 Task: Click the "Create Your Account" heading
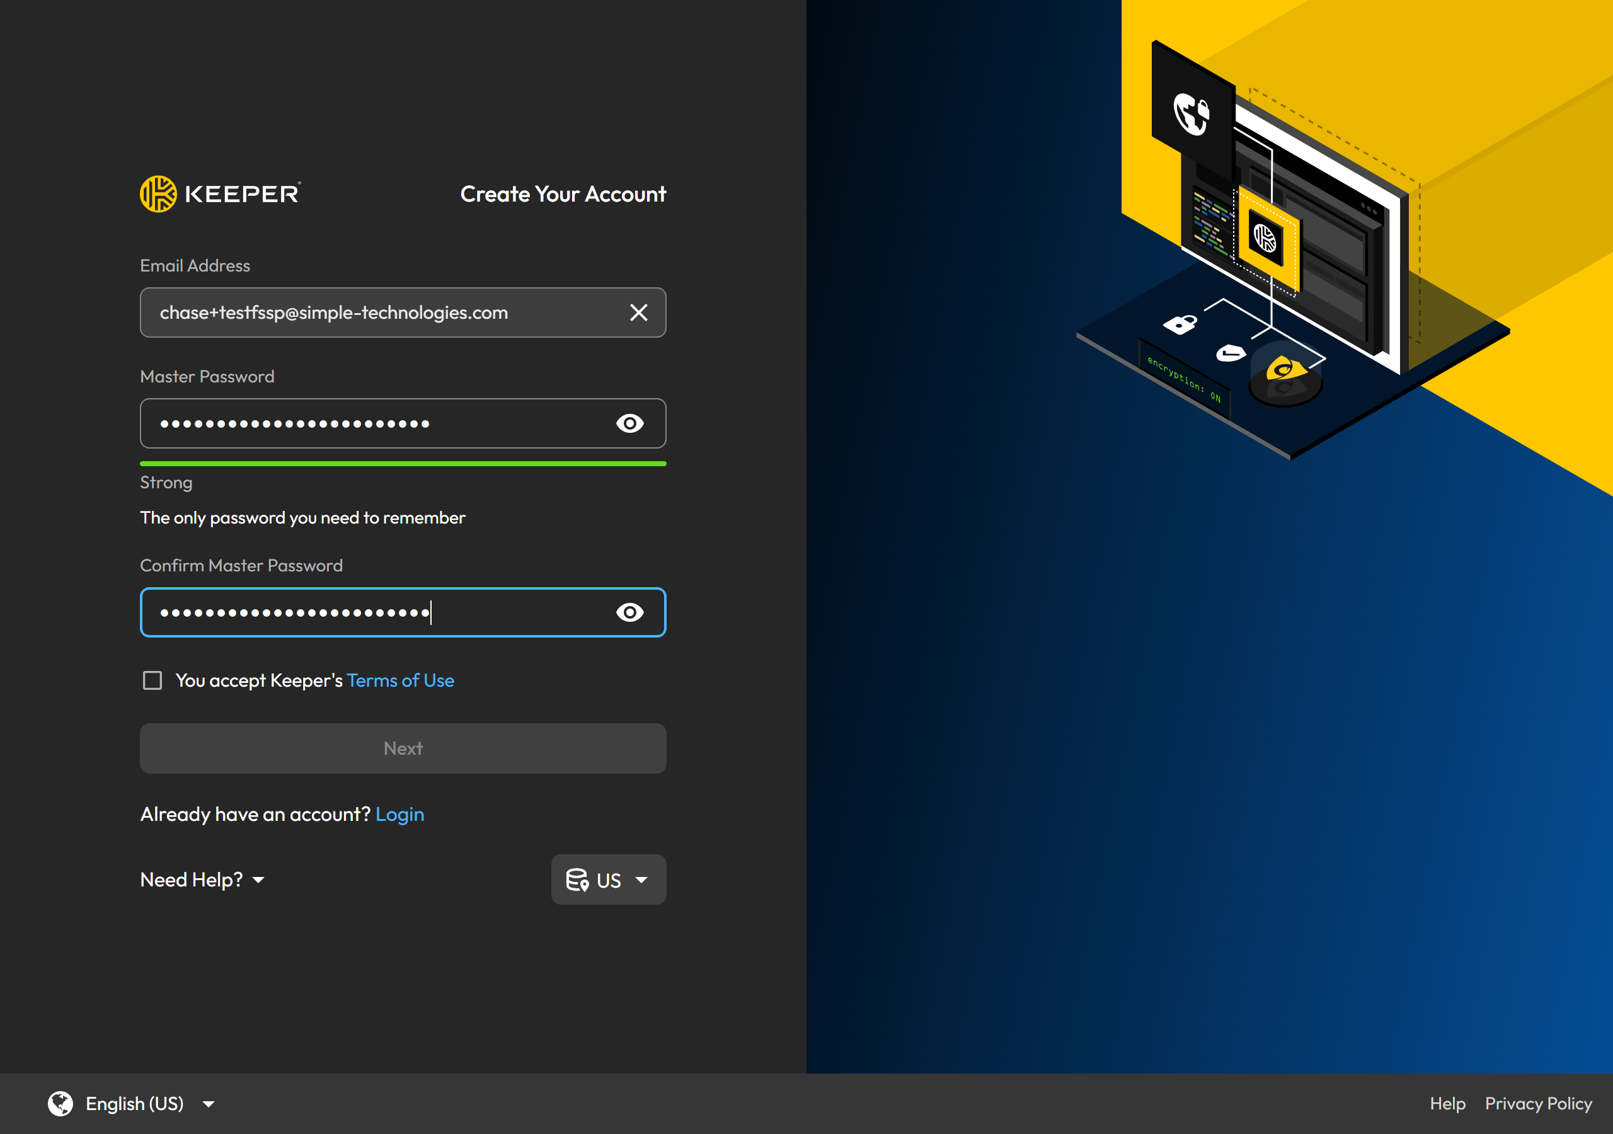563,194
